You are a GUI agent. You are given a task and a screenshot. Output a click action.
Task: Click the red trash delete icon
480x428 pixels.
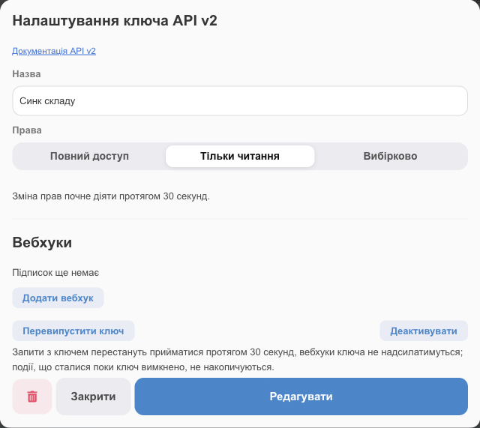[x=32, y=397]
